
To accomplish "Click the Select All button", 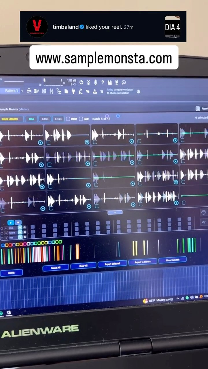I will click(55, 267).
